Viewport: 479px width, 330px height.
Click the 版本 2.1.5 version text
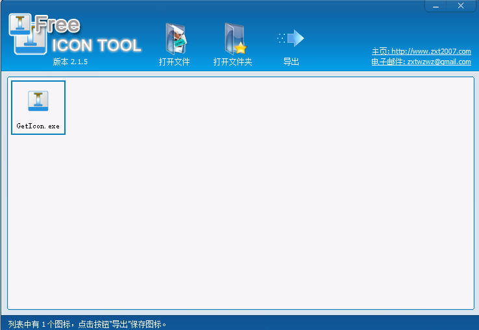coord(70,62)
